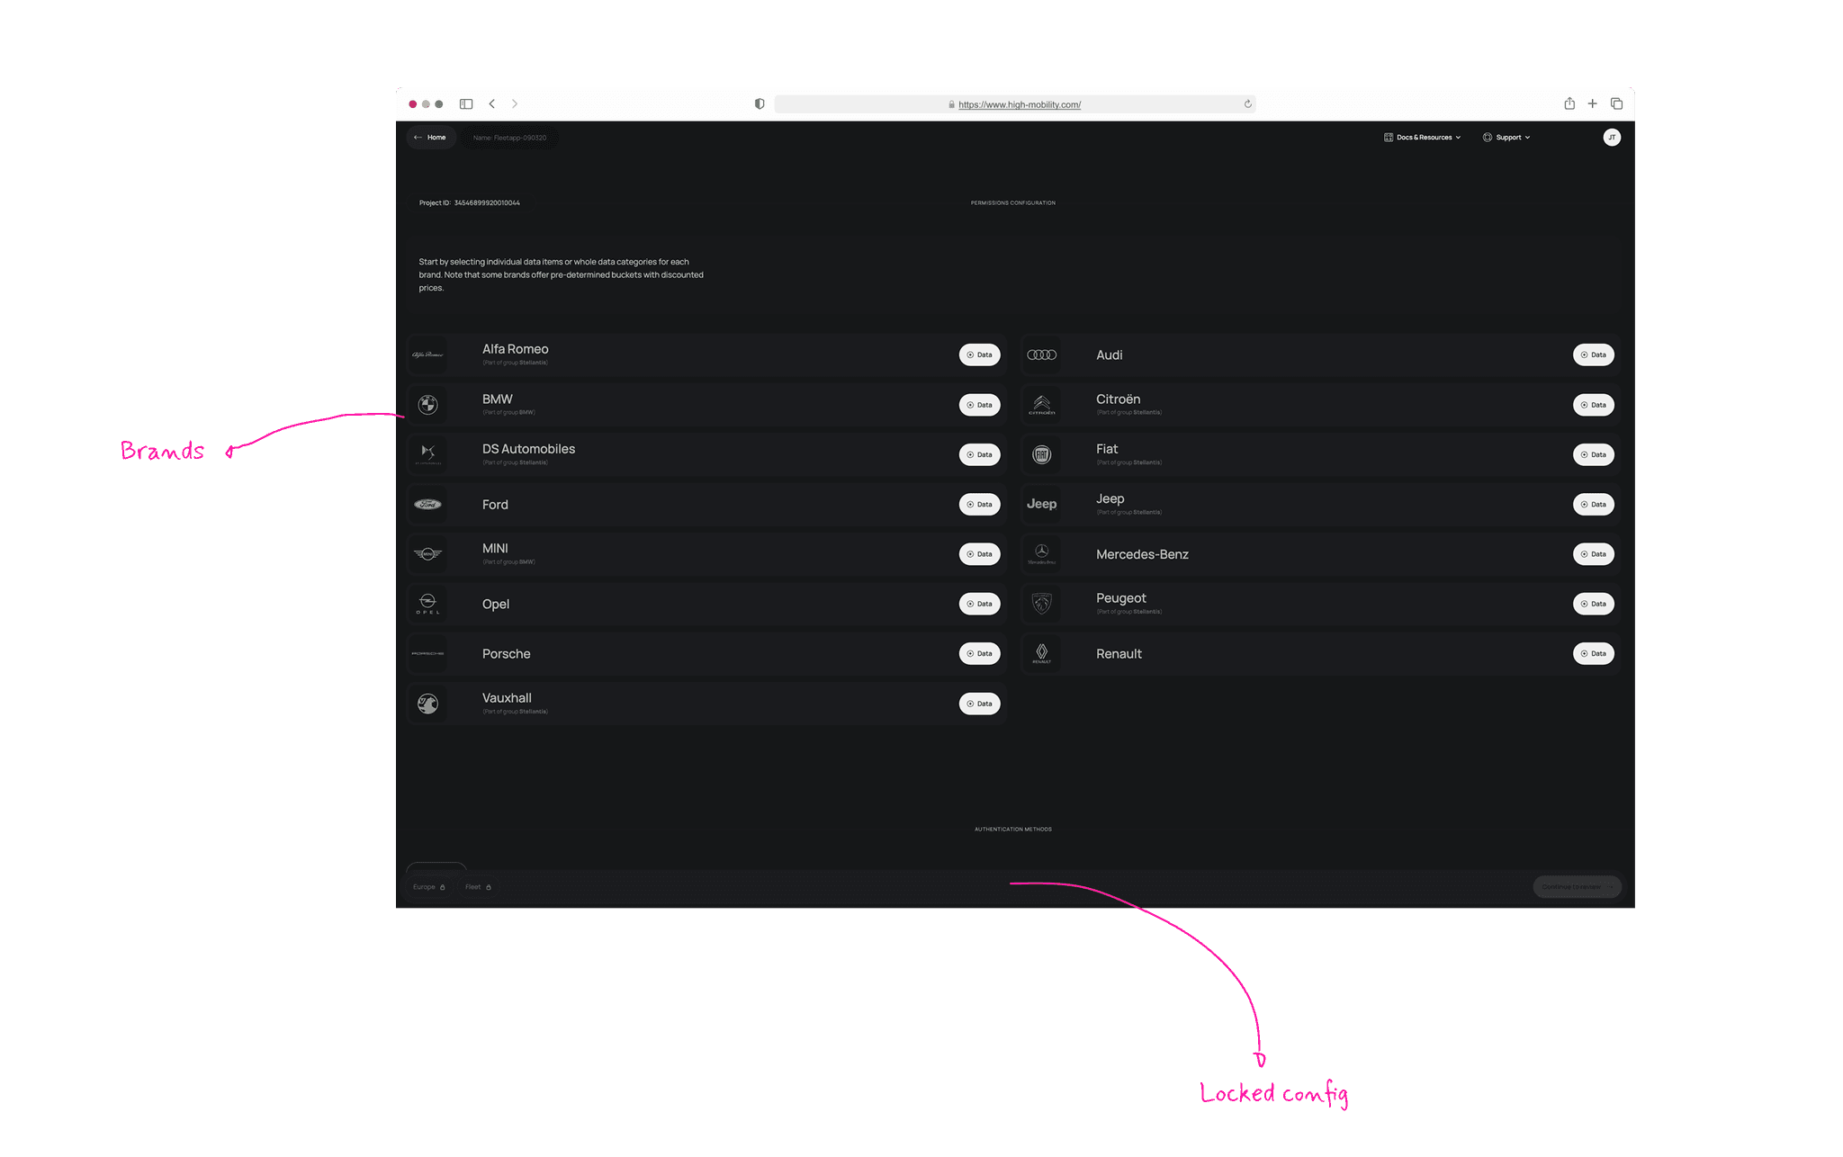
Task: Click the Mercedes-Benz brand name
Action: (x=1142, y=554)
